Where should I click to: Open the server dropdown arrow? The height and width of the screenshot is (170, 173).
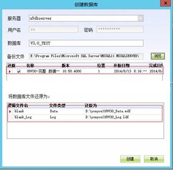click(x=140, y=18)
